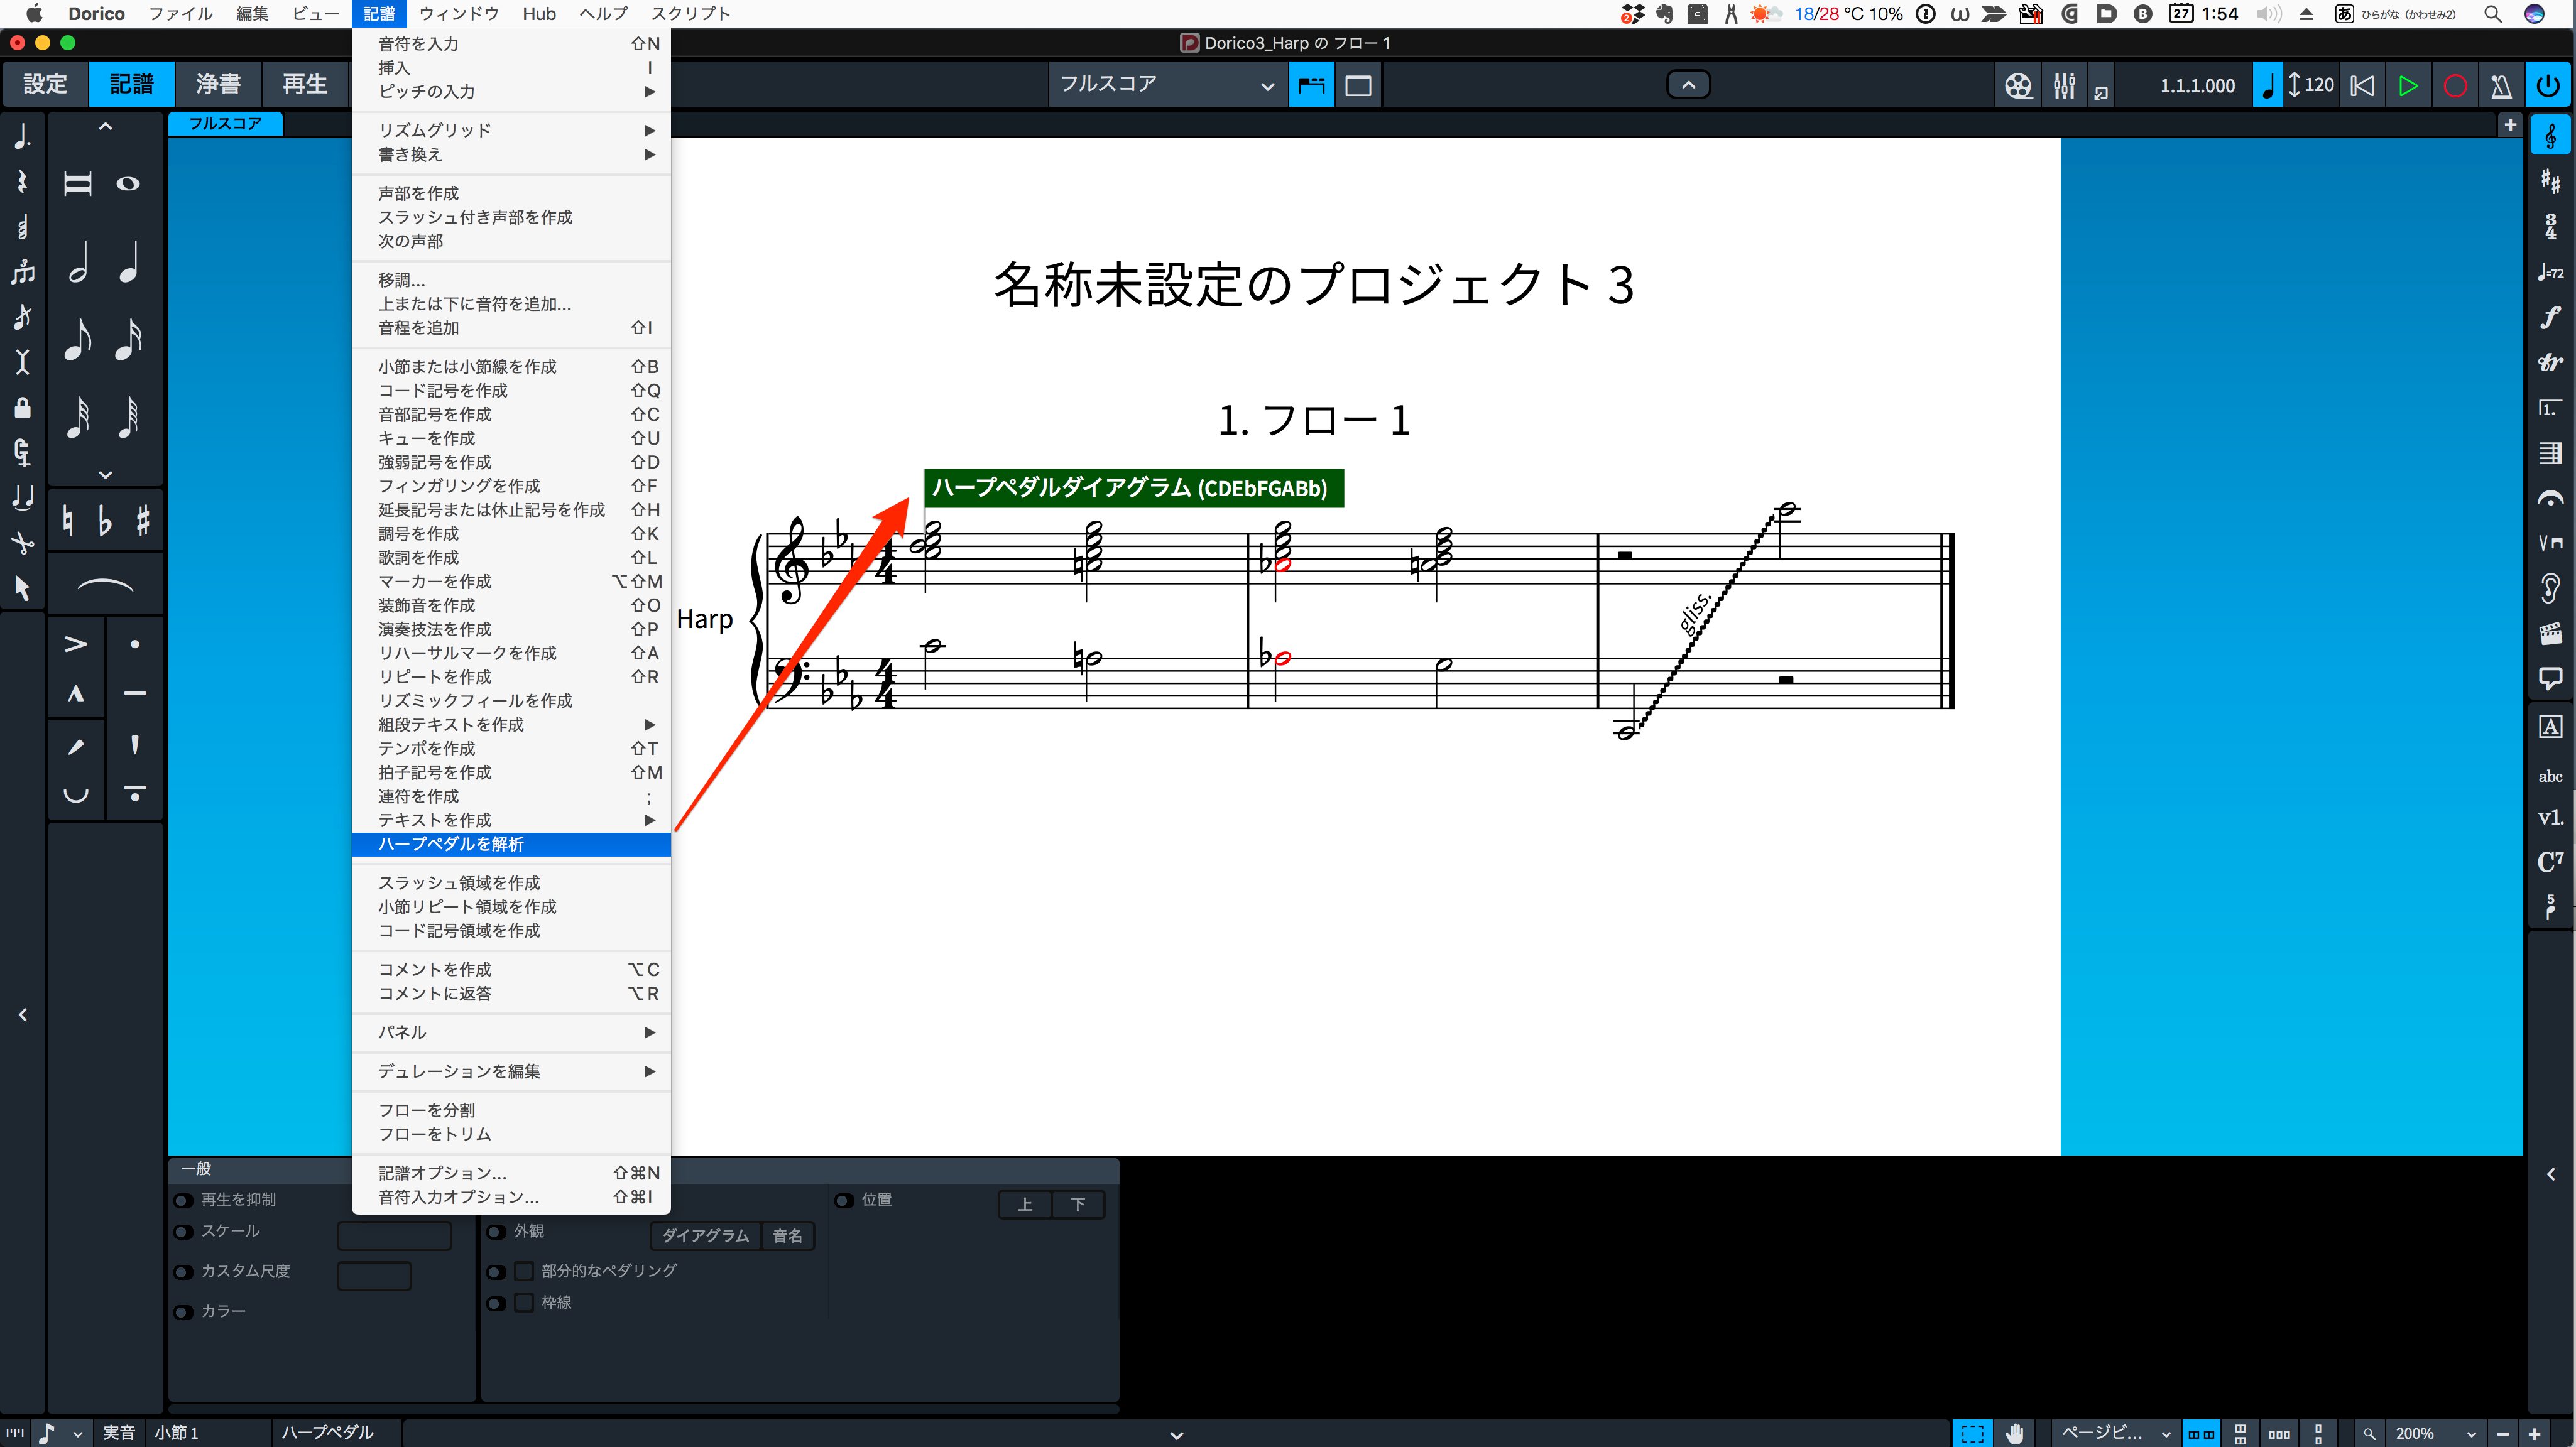Switch to the 再生 mode tab

click(305, 84)
